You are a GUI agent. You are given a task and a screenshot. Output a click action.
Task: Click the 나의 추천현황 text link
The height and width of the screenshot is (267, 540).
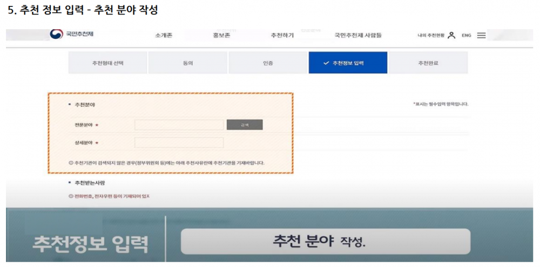click(x=431, y=36)
